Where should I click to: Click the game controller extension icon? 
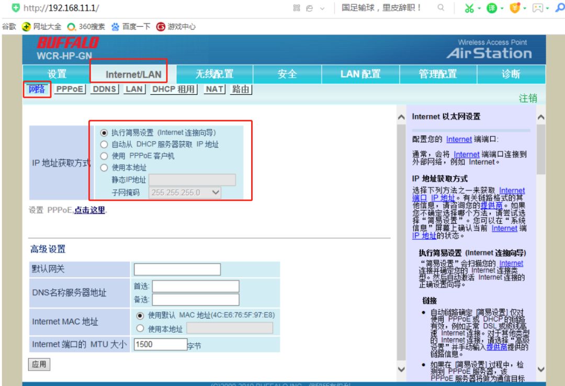tap(538, 8)
